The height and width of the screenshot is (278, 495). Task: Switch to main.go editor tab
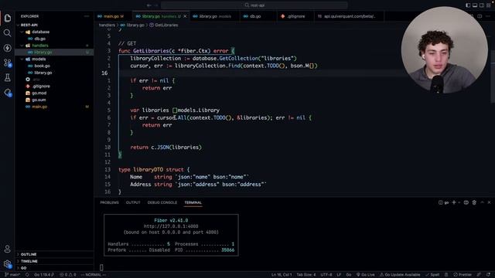point(114,16)
